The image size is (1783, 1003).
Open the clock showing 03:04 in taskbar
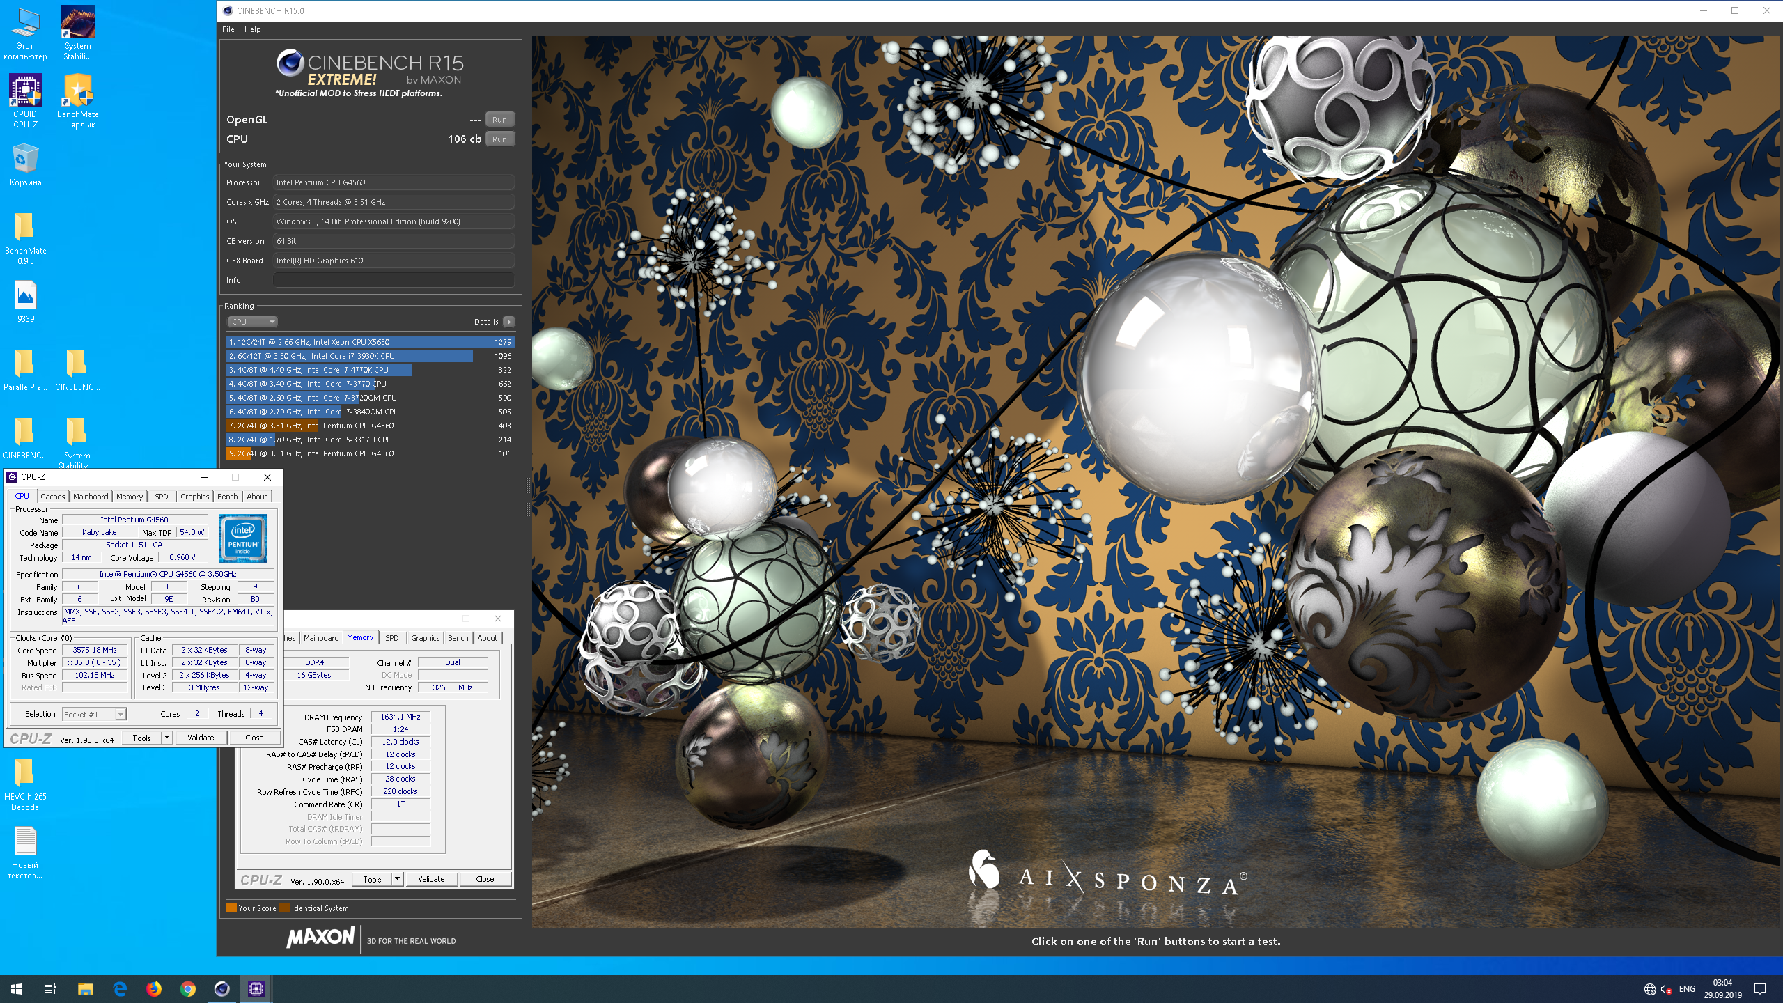click(1722, 989)
